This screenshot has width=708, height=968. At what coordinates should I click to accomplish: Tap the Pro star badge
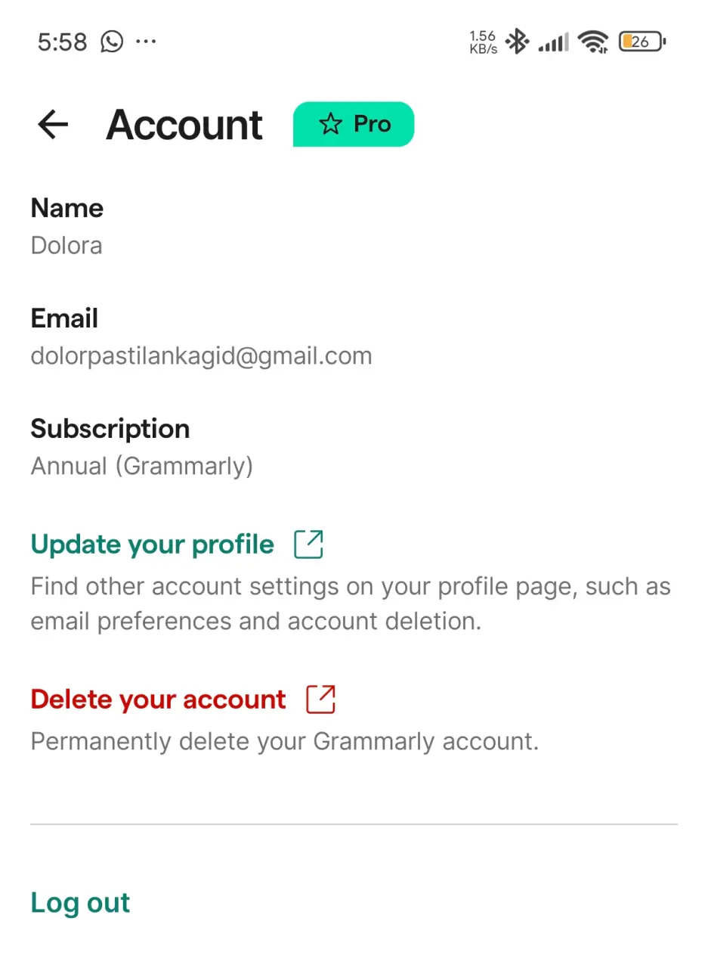click(354, 124)
